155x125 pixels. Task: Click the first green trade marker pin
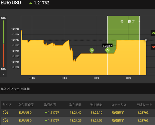pyautogui.click(x=92, y=51)
